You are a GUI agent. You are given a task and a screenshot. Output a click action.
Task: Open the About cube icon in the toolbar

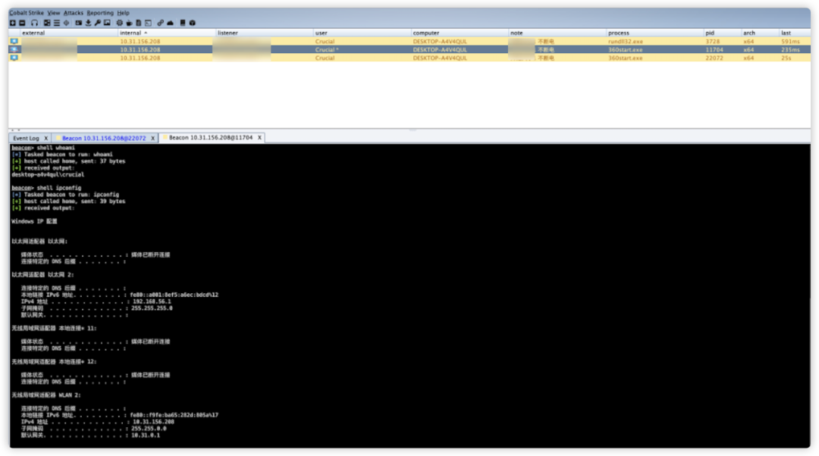(x=192, y=23)
